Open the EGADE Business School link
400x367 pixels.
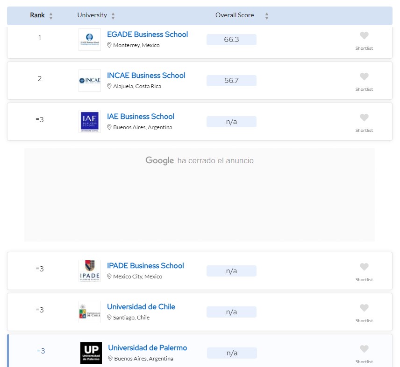pos(147,35)
